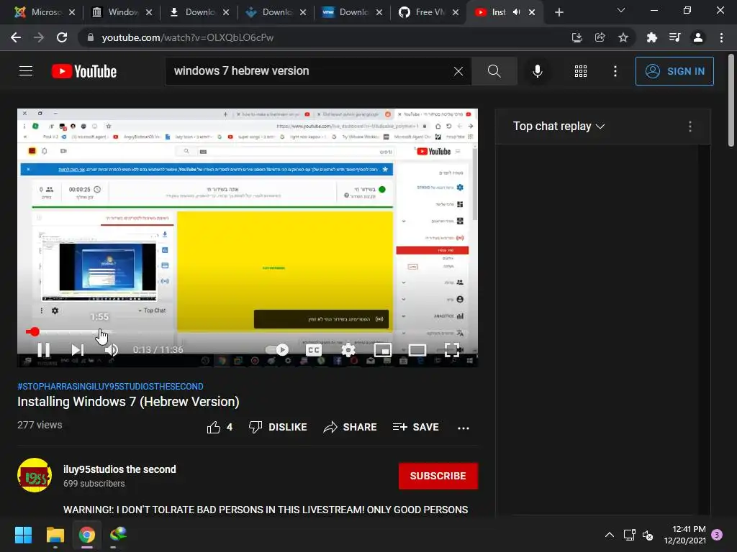
Task: Show hidden tray icons chevron
Action: [x=609, y=535]
